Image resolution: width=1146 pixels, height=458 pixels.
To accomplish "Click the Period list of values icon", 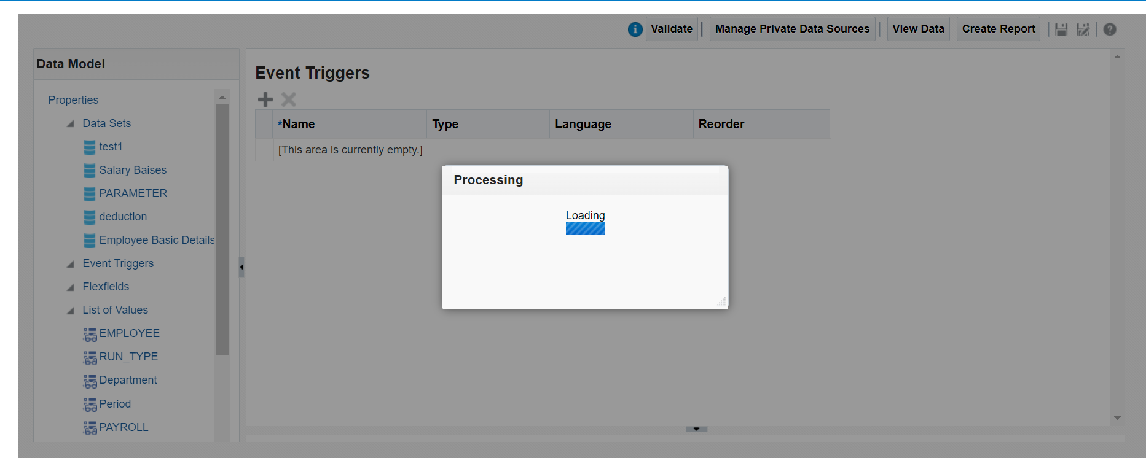I will pos(90,404).
